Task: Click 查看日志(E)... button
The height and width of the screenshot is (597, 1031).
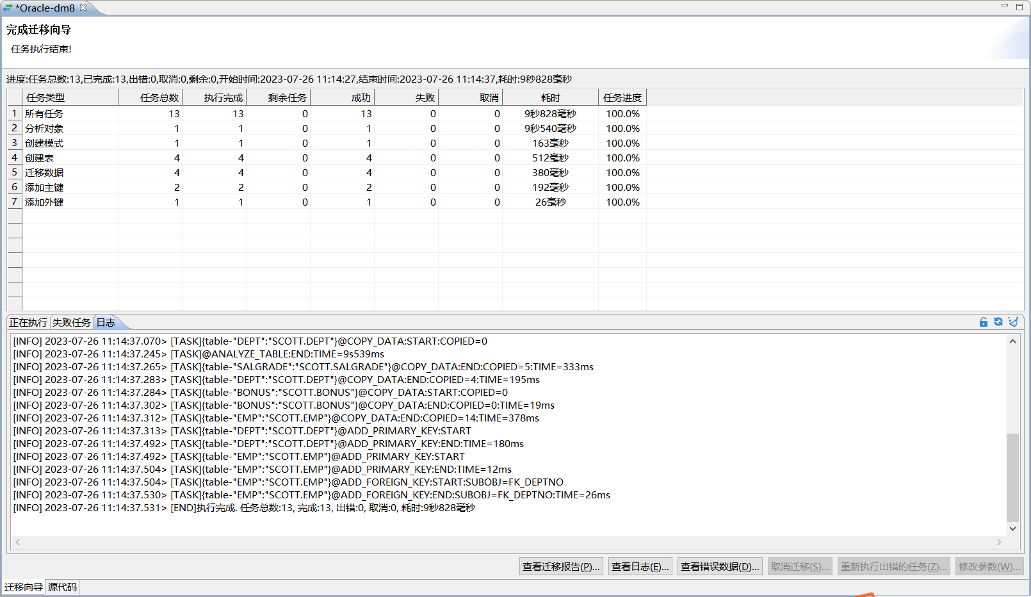Action: [x=640, y=566]
